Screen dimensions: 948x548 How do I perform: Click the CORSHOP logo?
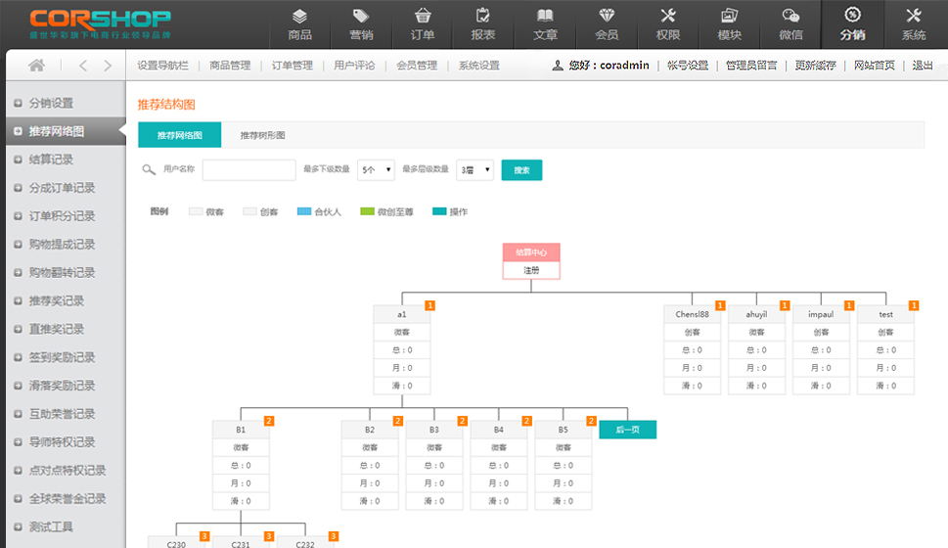(101, 24)
